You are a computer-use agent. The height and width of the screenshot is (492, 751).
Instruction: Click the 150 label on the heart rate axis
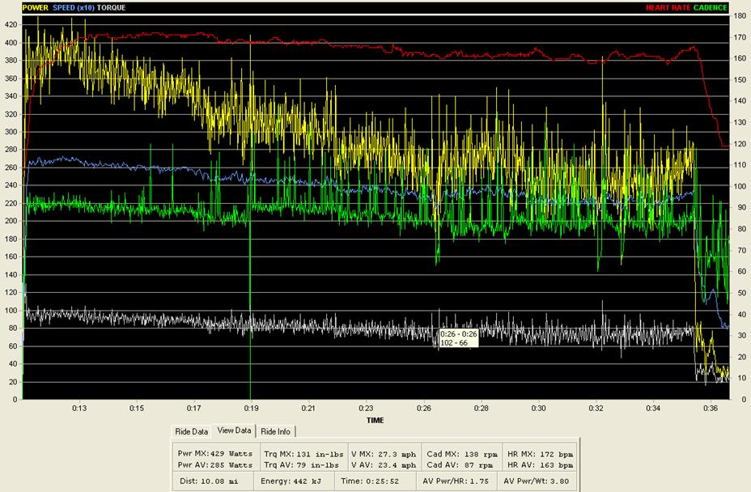coord(740,79)
